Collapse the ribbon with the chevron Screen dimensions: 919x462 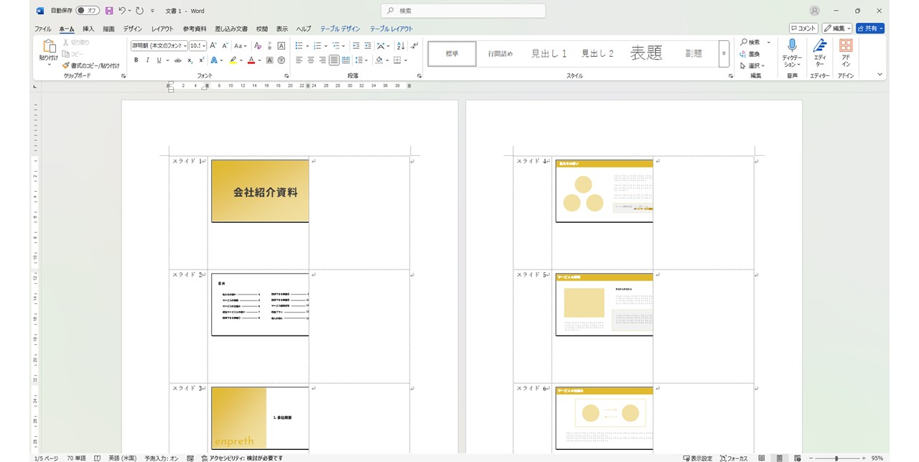[880, 74]
